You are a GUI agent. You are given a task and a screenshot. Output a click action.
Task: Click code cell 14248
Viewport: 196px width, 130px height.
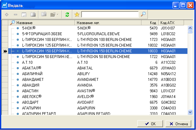click(153, 74)
